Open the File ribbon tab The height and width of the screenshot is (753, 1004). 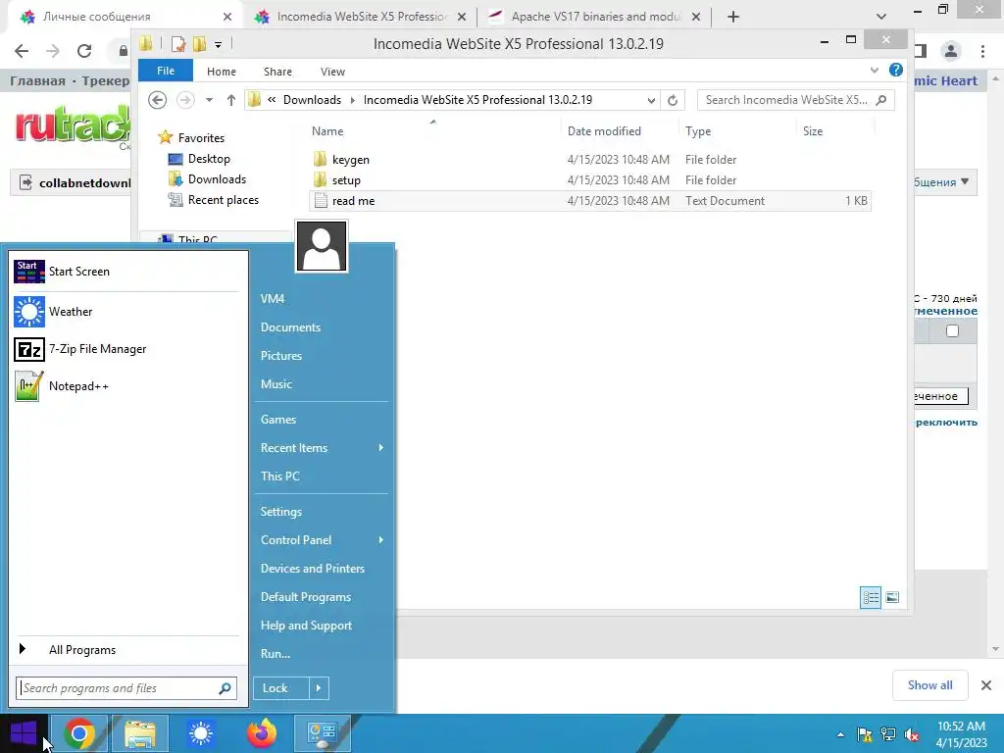(x=165, y=71)
